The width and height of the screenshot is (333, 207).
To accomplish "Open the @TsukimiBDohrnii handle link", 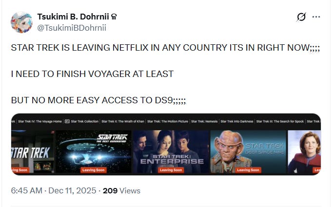I will point(72,28).
